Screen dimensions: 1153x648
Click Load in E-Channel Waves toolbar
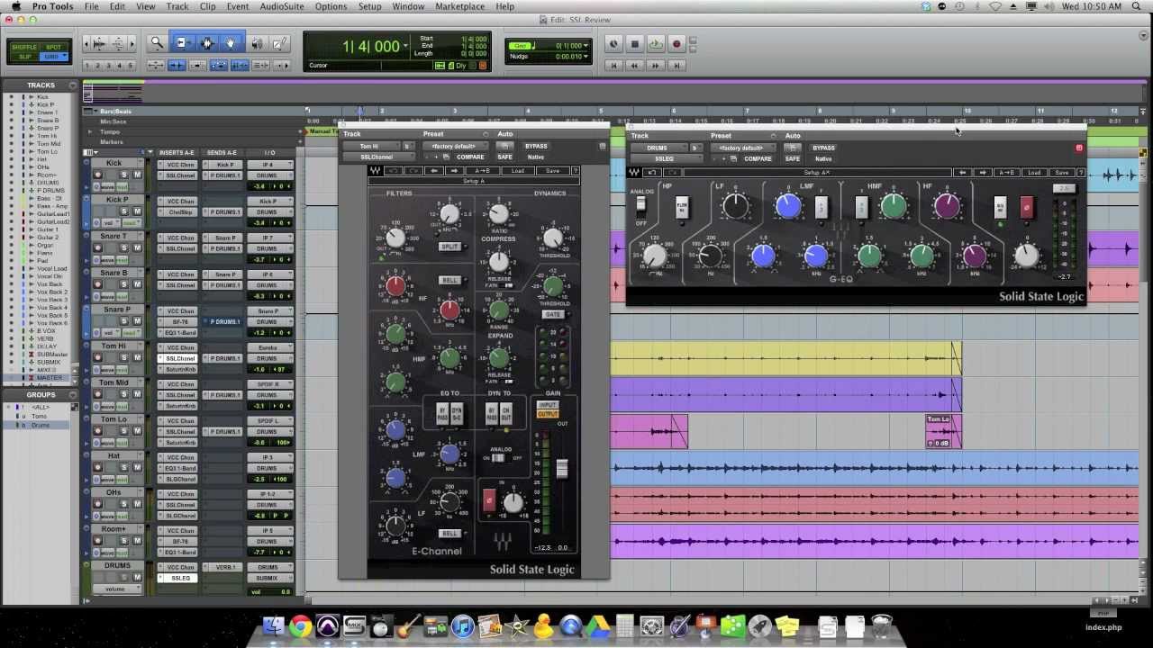[x=518, y=171]
